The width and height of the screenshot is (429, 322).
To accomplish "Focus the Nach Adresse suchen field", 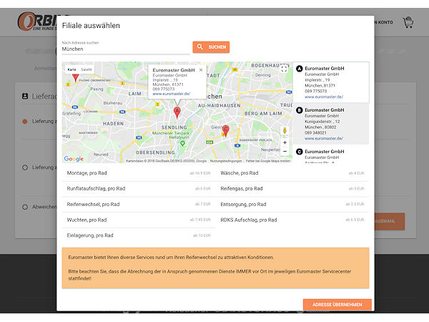I will click(126, 49).
